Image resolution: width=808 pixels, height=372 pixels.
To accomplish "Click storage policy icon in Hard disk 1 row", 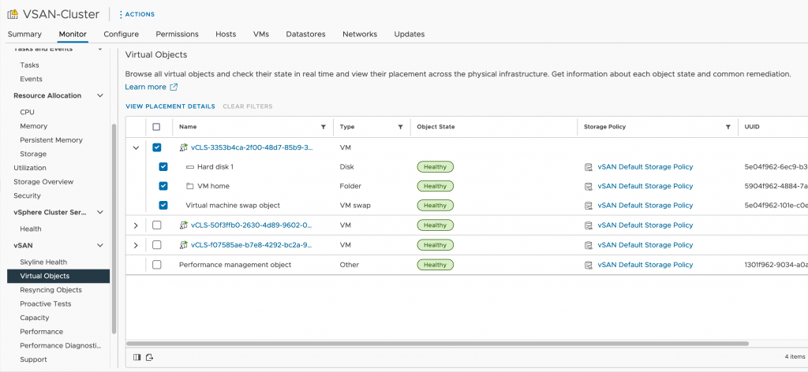I will click(x=588, y=167).
